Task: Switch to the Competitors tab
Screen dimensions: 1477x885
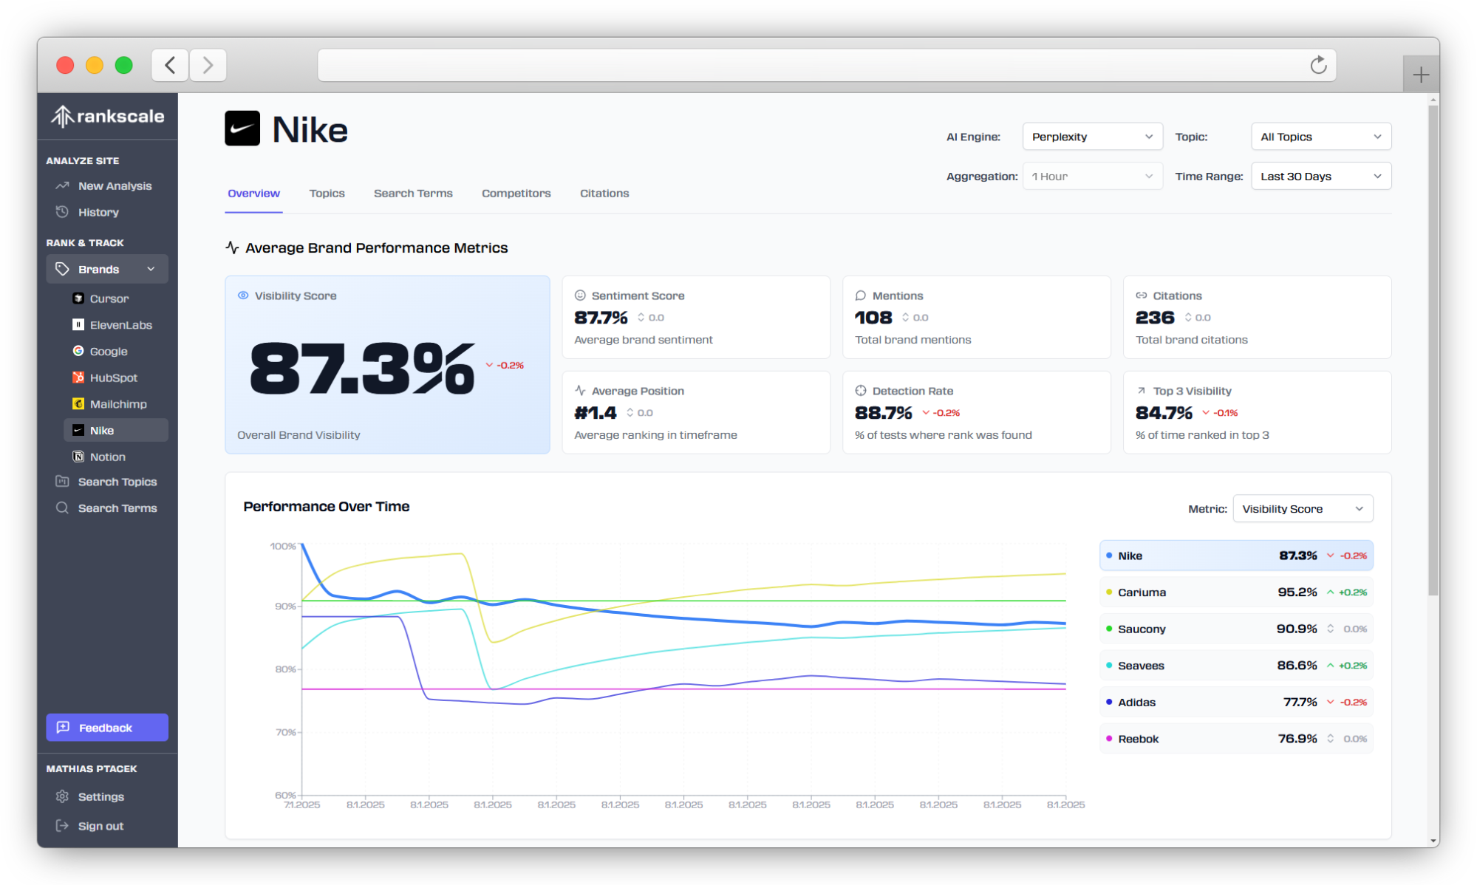Action: (x=516, y=193)
